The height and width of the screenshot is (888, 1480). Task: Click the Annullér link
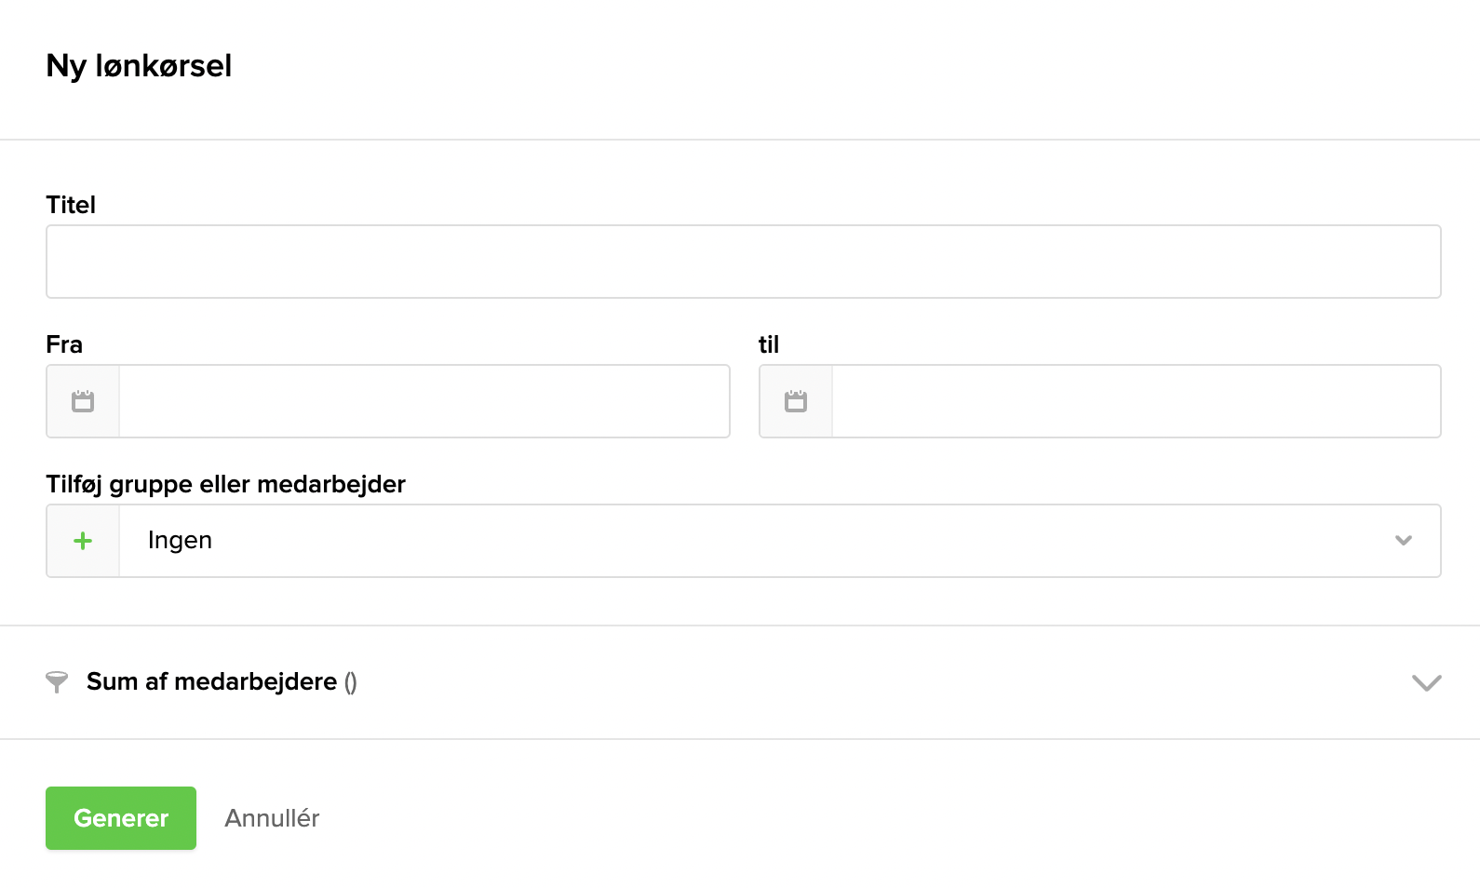(272, 818)
